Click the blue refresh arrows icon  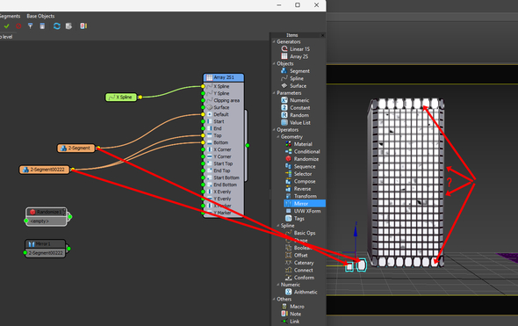click(57, 26)
